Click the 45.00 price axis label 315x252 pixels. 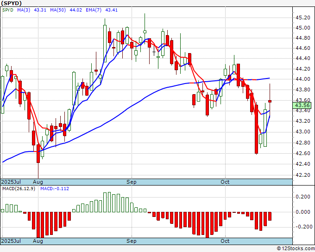point(303,28)
